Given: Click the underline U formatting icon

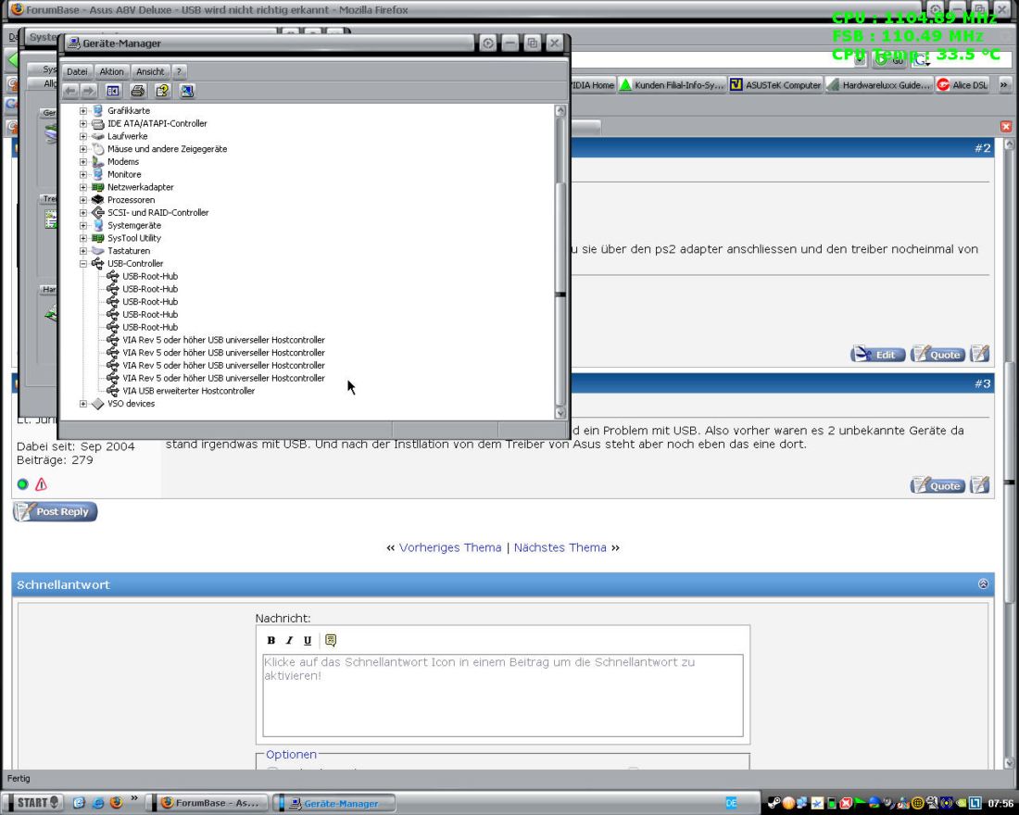Looking at the screenshot, I should pyautogui.click(x=308, y=640).
